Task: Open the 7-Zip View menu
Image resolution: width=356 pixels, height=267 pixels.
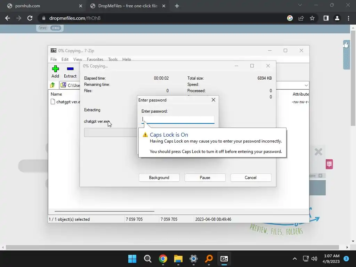Action: coord(78,59)
